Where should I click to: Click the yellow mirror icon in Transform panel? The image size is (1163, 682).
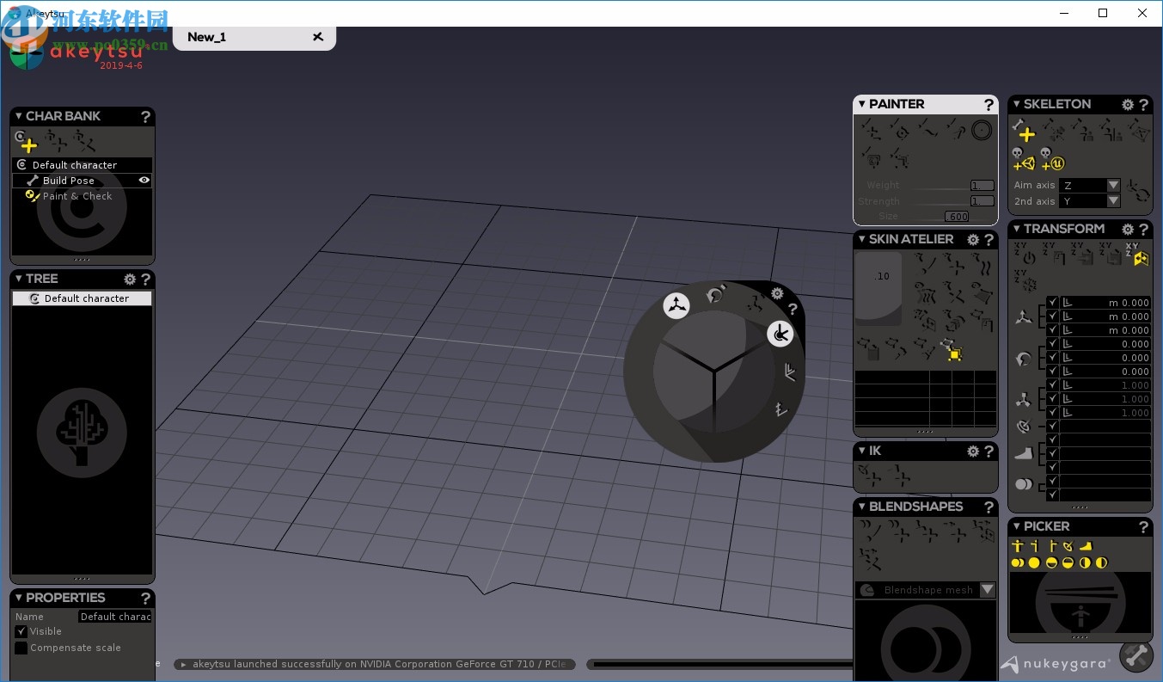click(1139, 255)
